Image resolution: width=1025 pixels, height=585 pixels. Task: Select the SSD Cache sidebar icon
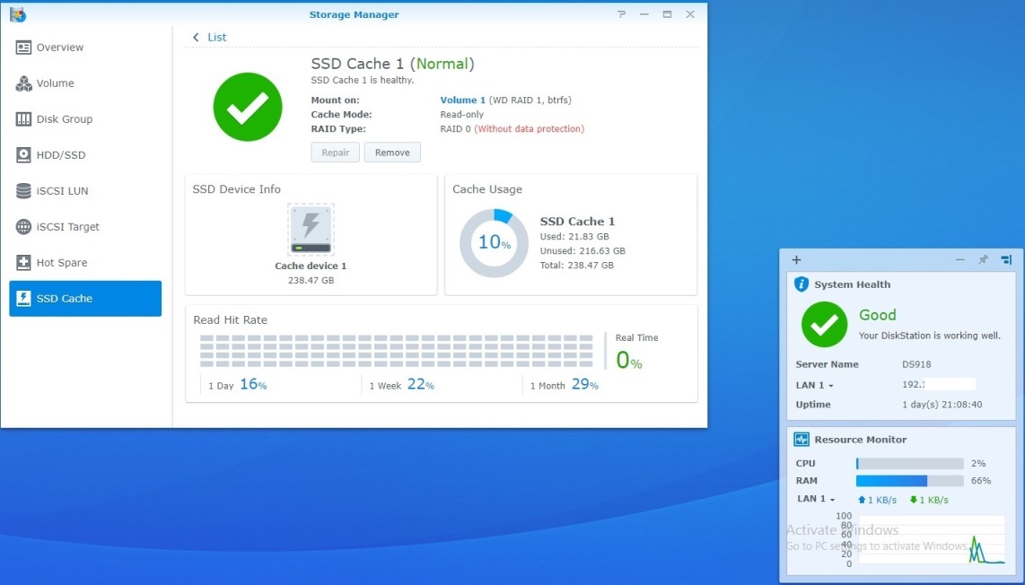23,299
